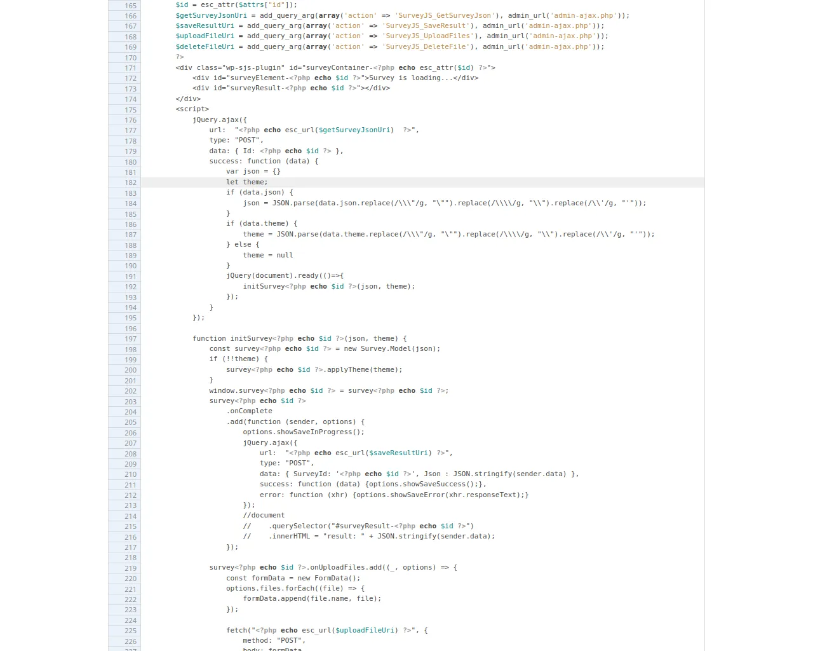Click 'JSON.stringify(sender.data)' on line 210
Image resolution: width=813 pixels, height=651 pixels.
510,474
